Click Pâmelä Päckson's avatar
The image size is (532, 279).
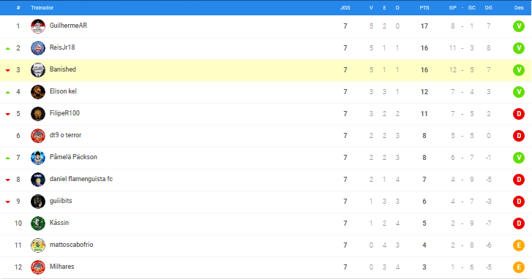tap(38, 158)
